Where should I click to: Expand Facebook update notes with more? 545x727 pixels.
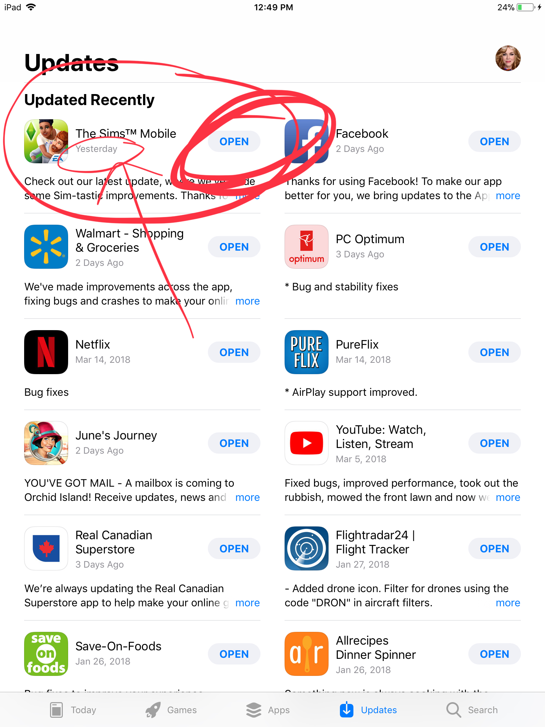tap(508, 196)
